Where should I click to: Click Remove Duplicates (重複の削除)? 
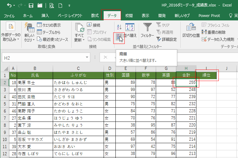(x=214, y=32)
